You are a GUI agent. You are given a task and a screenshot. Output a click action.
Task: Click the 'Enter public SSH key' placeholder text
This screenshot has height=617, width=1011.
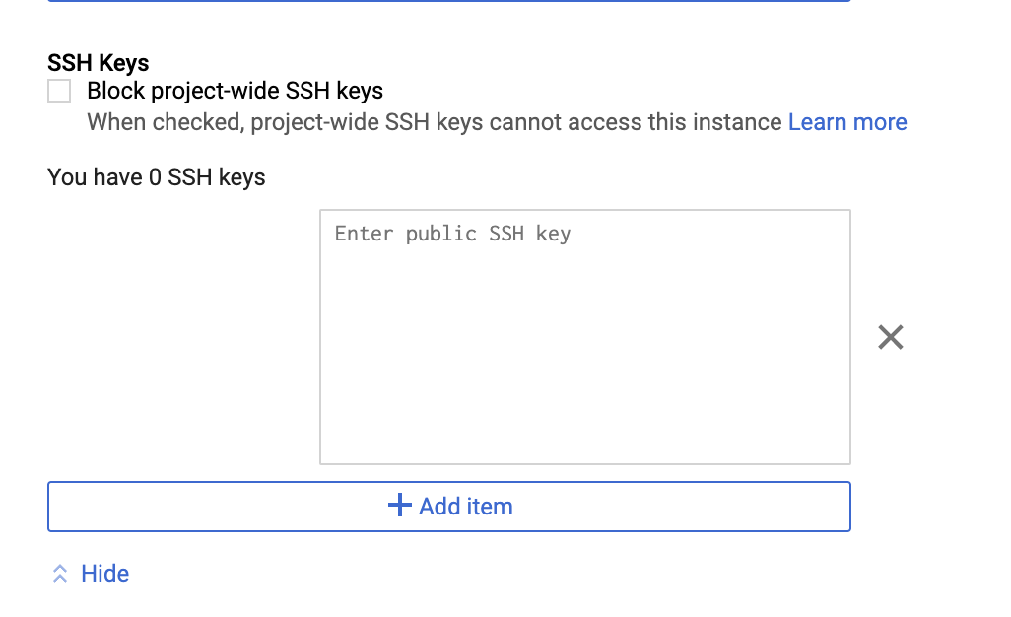coord(452,234)
